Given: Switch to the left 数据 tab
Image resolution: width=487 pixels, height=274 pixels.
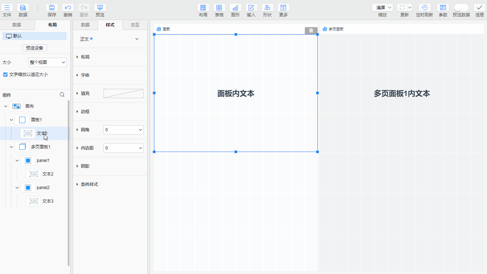Looking at the screenshot, I should 17,25.
